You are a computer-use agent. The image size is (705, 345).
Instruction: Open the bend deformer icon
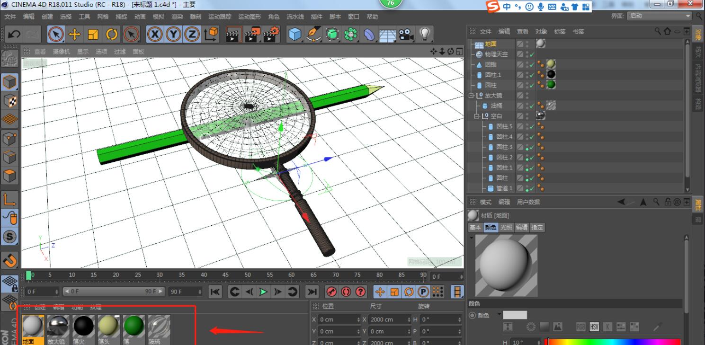(x=369, y=34)
